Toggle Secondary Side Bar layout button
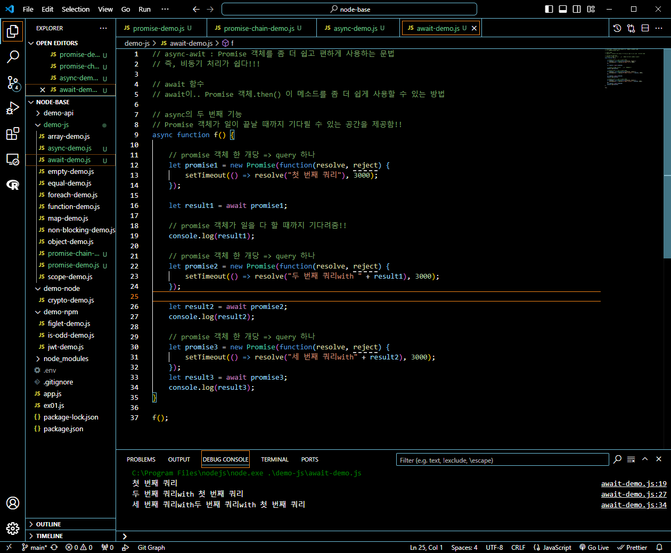Image resolution: width=671 pixels, height=553 pixels. click(x=577, y=9)
